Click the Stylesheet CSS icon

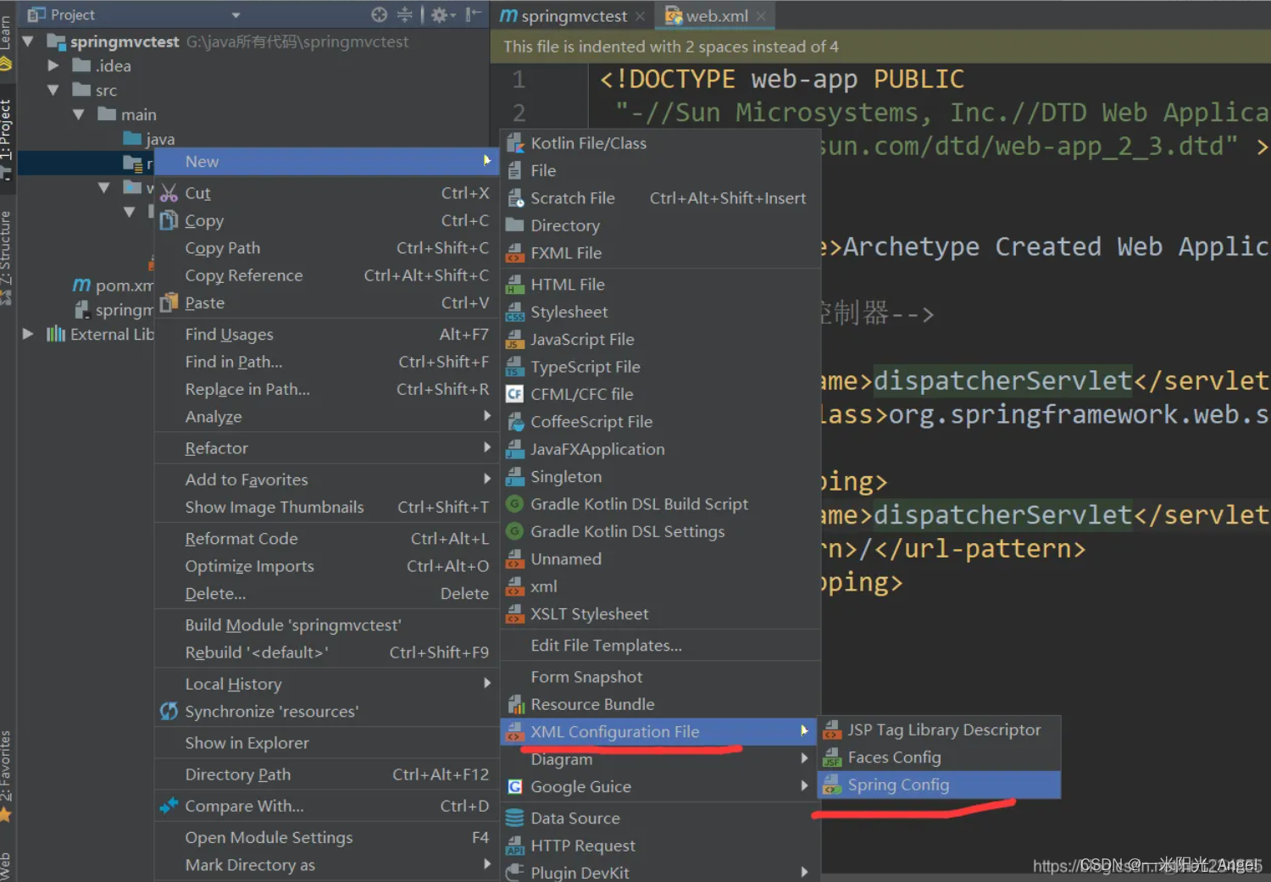pos(514,312)
